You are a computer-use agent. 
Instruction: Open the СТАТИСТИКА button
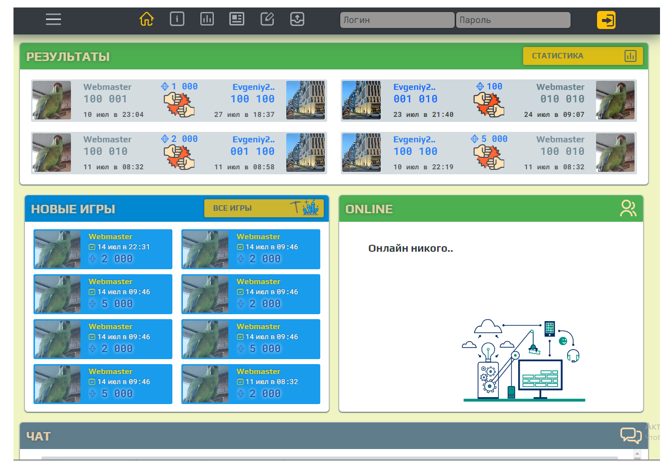(583, 56)
